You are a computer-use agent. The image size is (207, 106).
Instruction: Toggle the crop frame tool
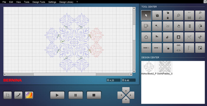click(x=8, y=95)
